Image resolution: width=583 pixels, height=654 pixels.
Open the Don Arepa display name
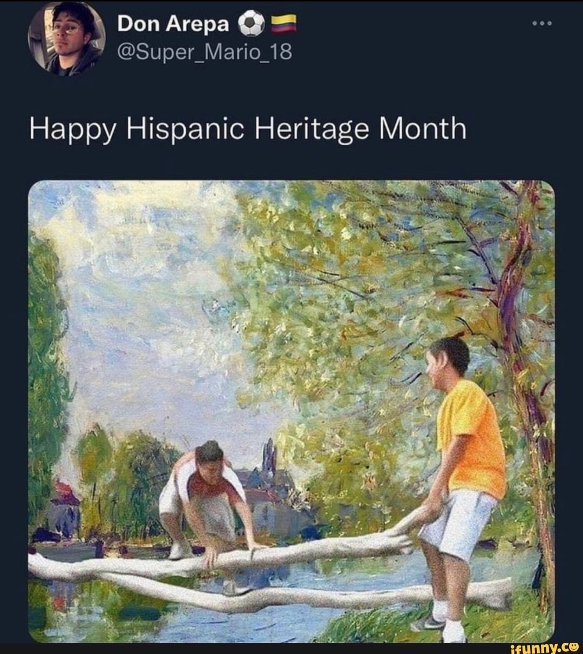174,23
